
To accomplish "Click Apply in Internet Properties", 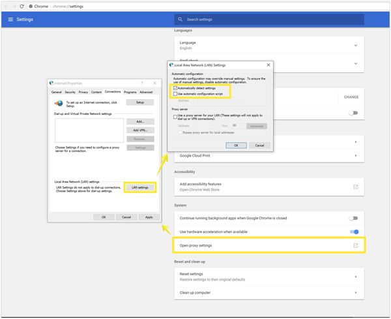I will pos(149,217).
